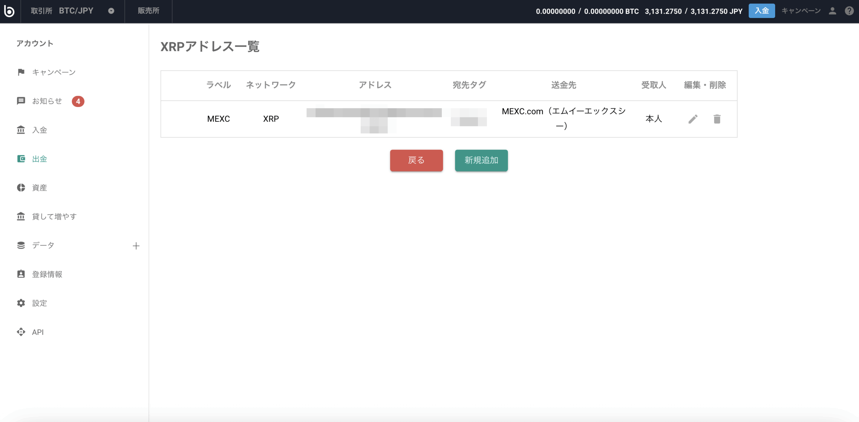859x422 pixels.
Task: Switch to the 販売所 tab
Action: pos(148,11)
